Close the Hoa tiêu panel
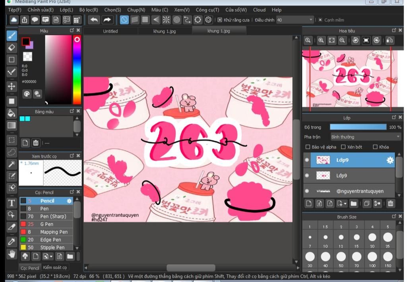The width and height of the screenshot is (407, 282). tap(400, 30)
